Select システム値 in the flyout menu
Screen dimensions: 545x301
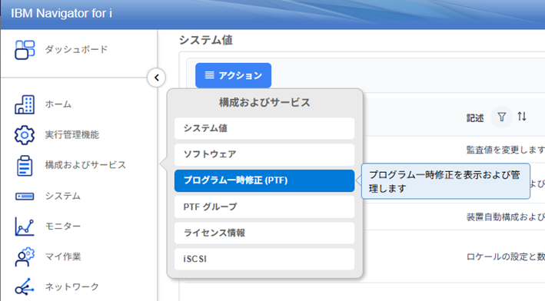264,128
